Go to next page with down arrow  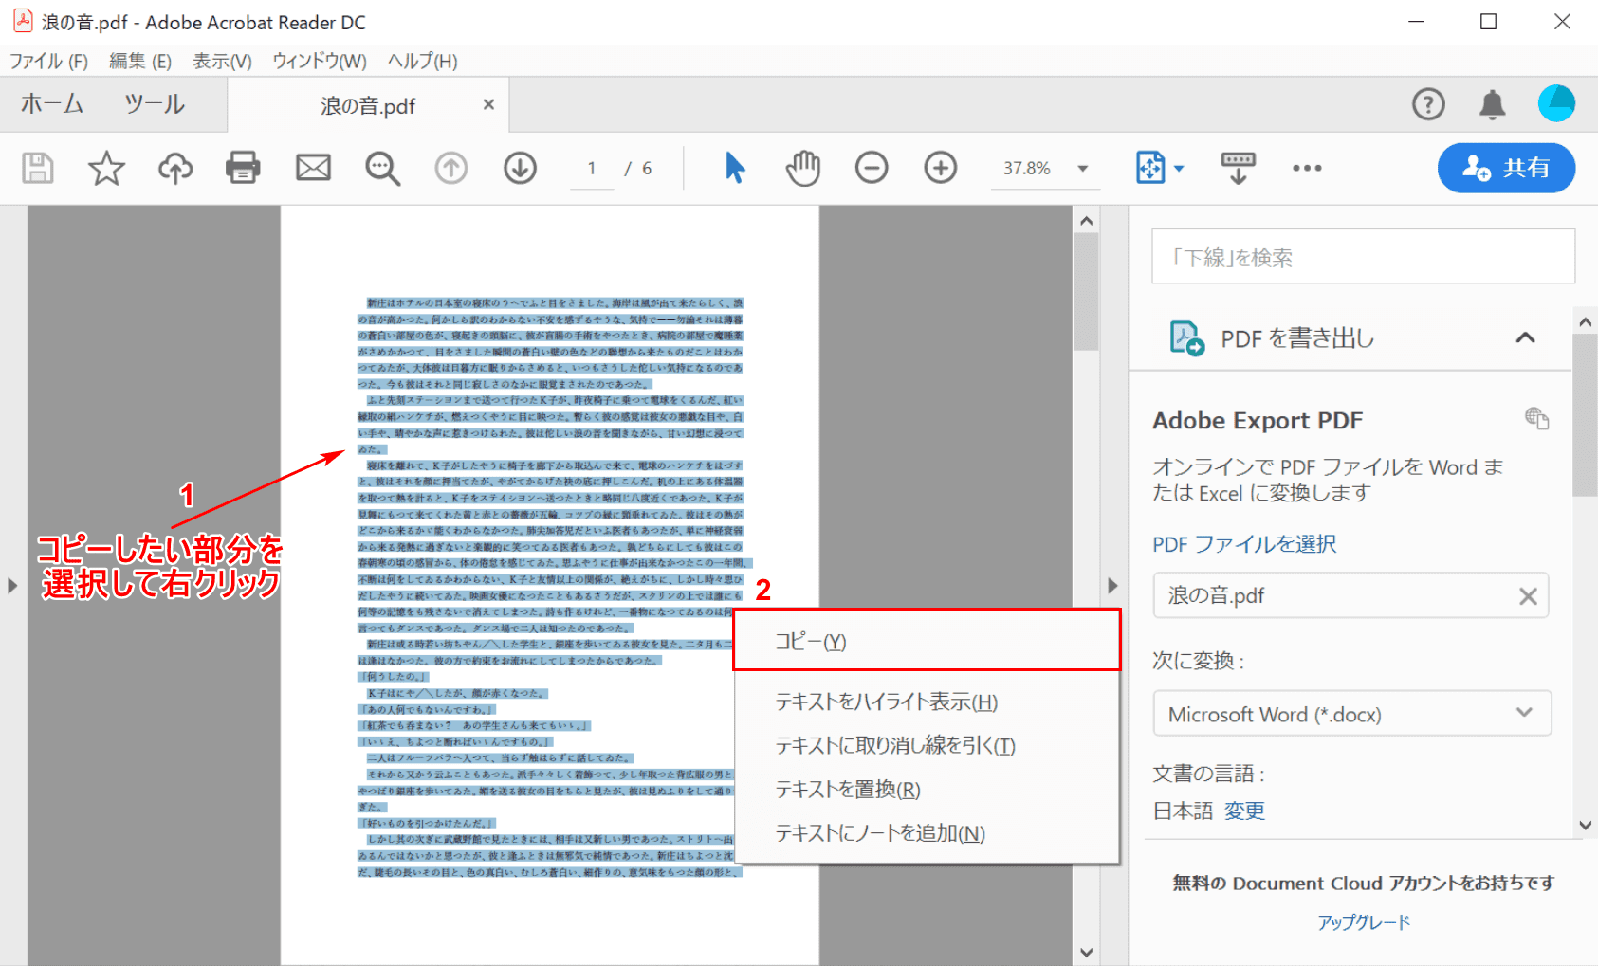(520, 169)
